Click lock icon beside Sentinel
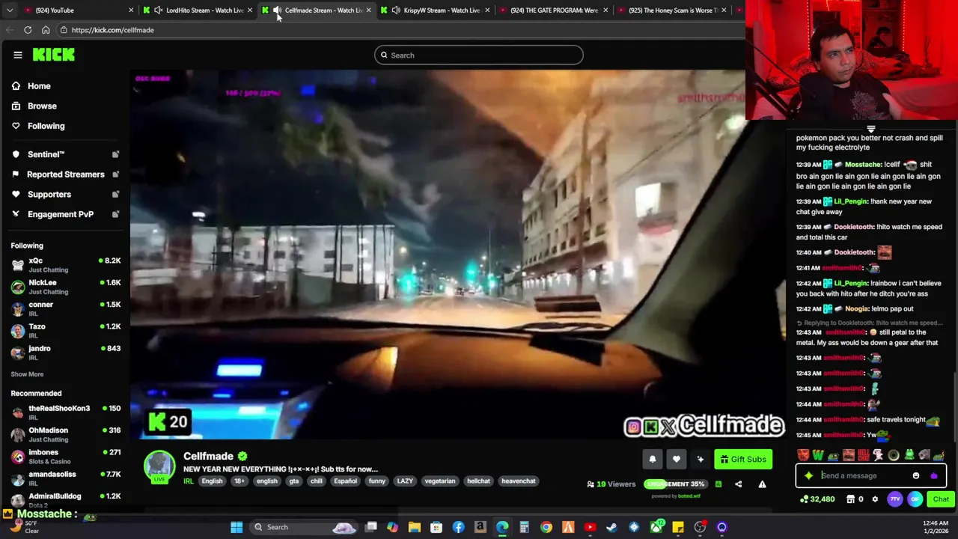The image size is (958, 539). (115, 154)
